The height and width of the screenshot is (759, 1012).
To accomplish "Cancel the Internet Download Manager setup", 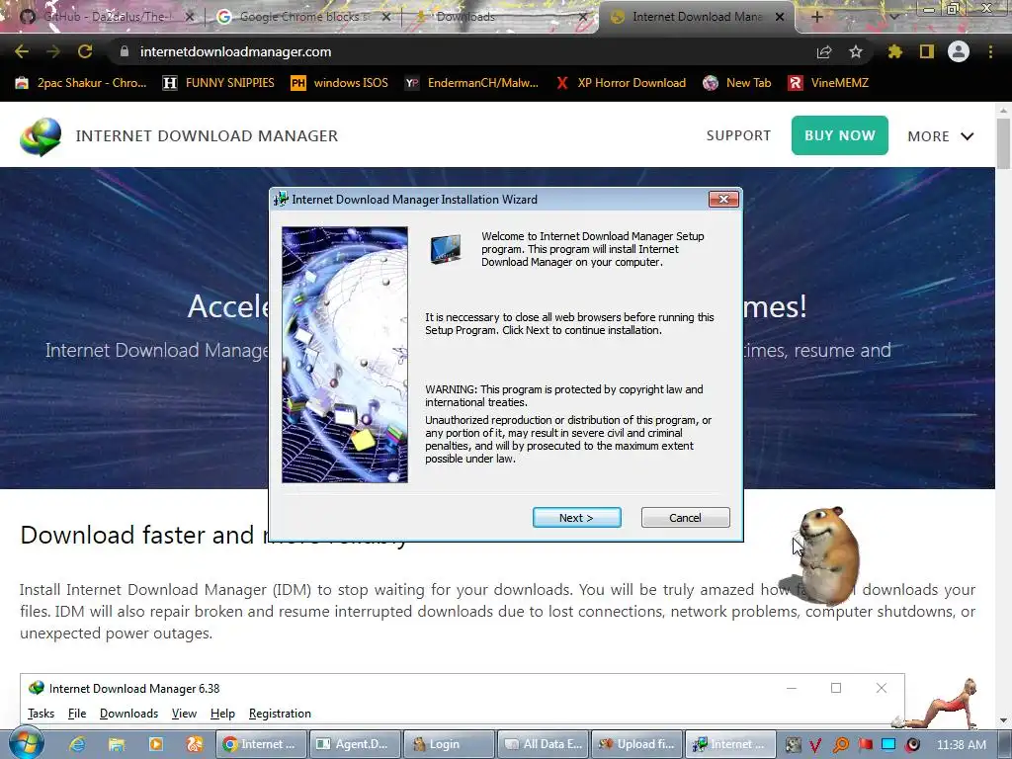I will point(685,518).
